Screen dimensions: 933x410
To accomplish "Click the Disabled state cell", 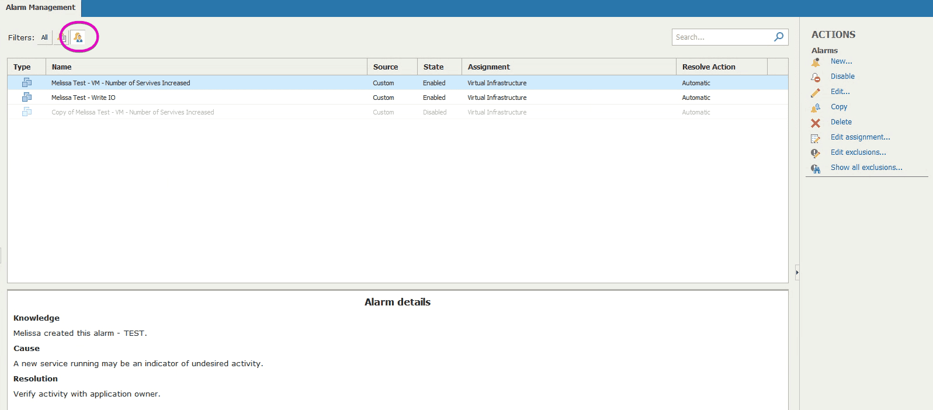I will 435,112.
